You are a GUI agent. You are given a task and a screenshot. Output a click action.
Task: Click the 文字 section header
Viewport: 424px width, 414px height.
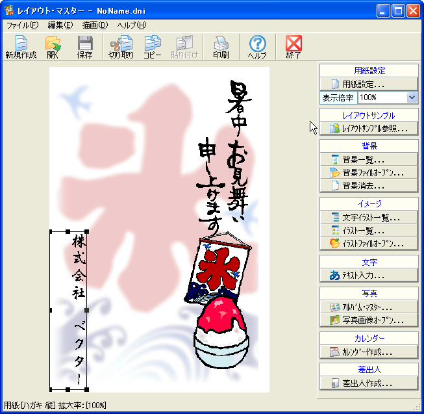pyautogui.click(x=369, y=262)
